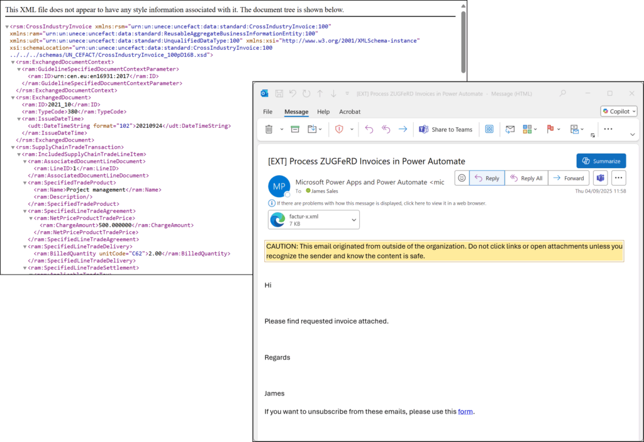Go to the previous item with the up arrow
Screen dimensions: 644x442
(x=320, y=94)
